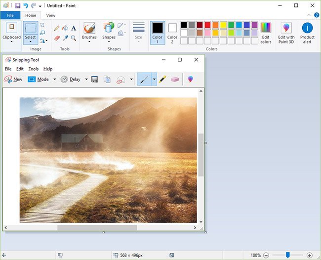Choose the Text tool in Paint
This screenshot has height=260, width=321.
pos(74,28)
